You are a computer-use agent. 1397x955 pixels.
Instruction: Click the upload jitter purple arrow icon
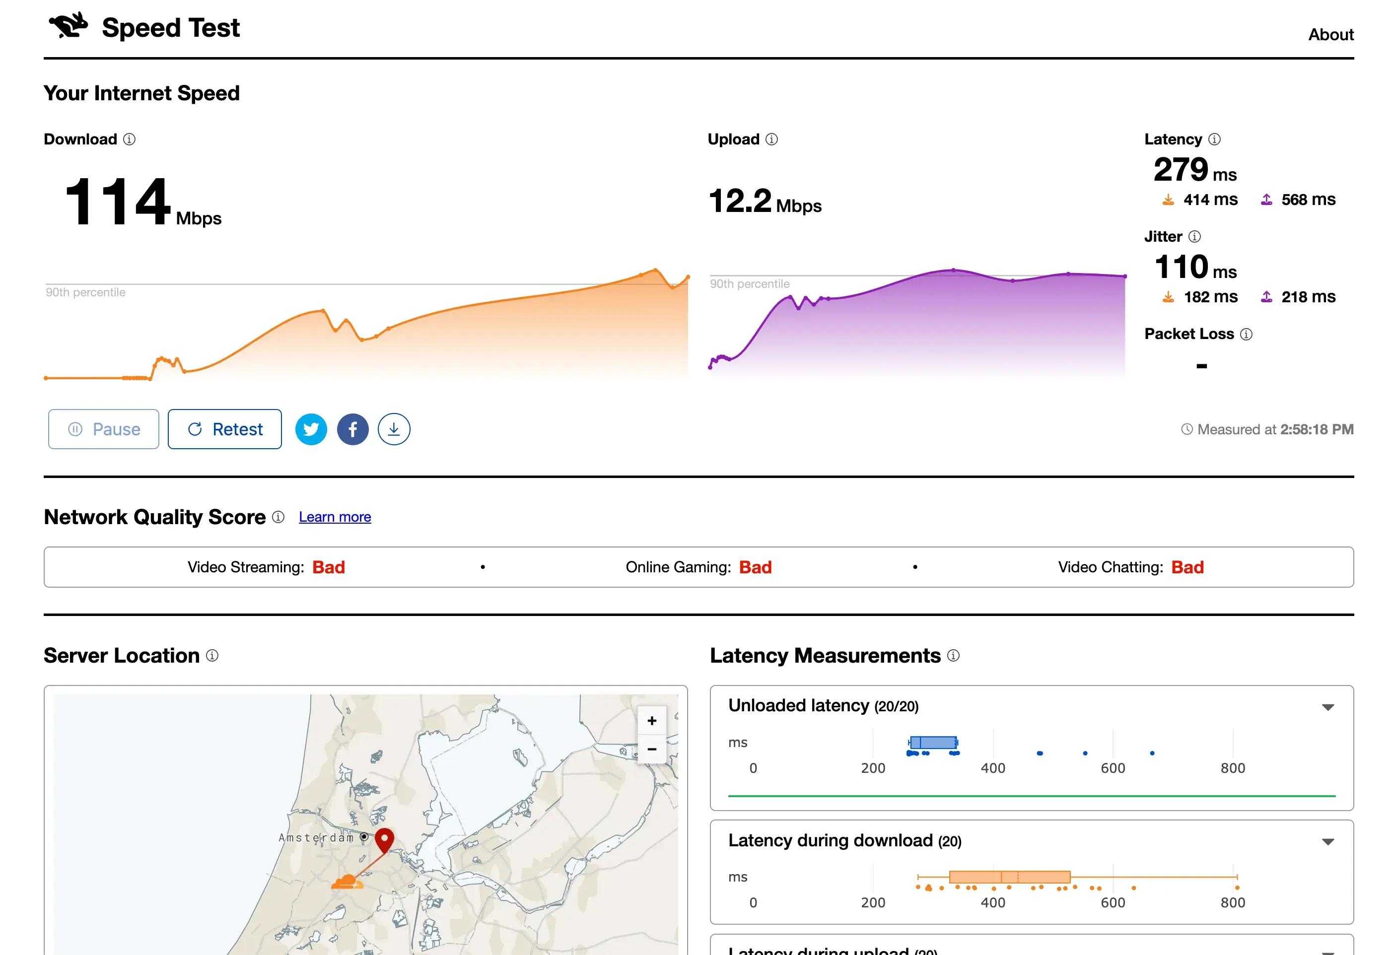pyautogui.click(x=1266, y=297)
